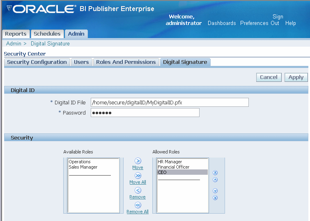Move selected role to top icon

(215, 173)
